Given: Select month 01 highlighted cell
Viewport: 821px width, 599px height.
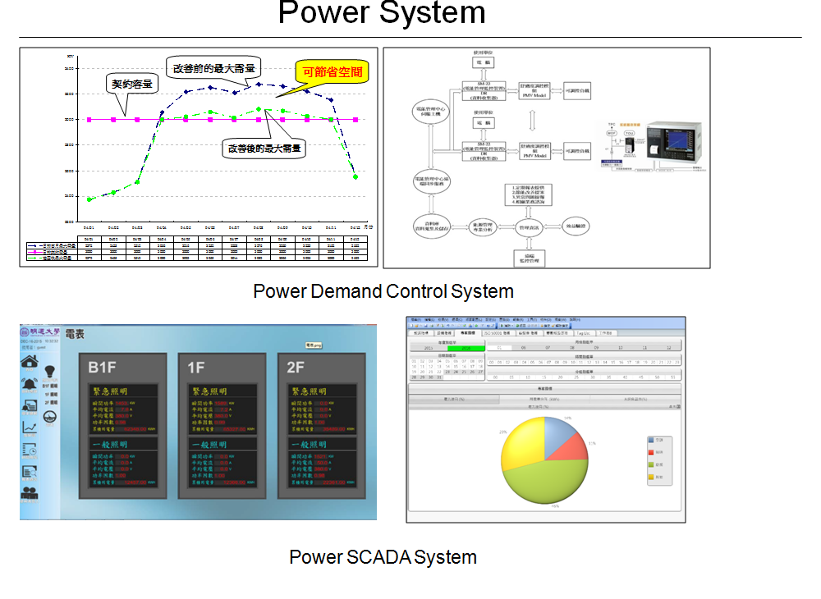Looking at the screenshot, I should pos(499,348).
